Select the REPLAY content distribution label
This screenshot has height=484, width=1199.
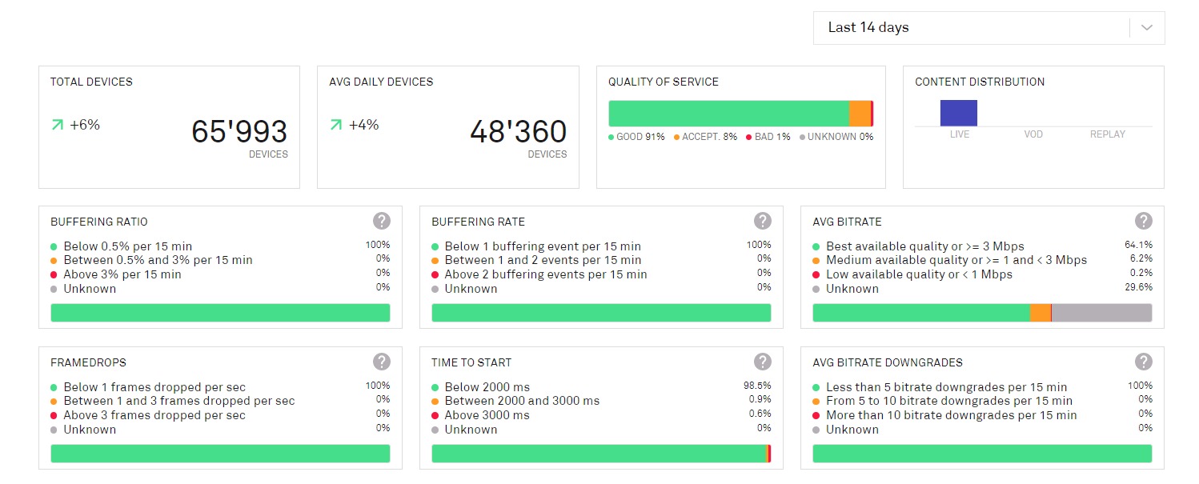click(x=1108, y=134)
